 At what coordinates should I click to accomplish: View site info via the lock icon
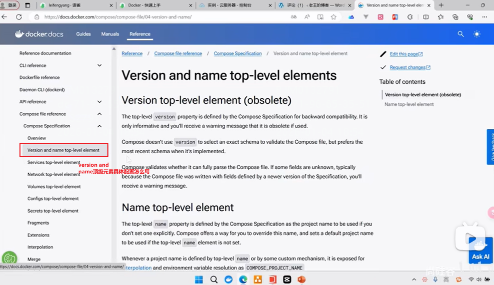37,17
